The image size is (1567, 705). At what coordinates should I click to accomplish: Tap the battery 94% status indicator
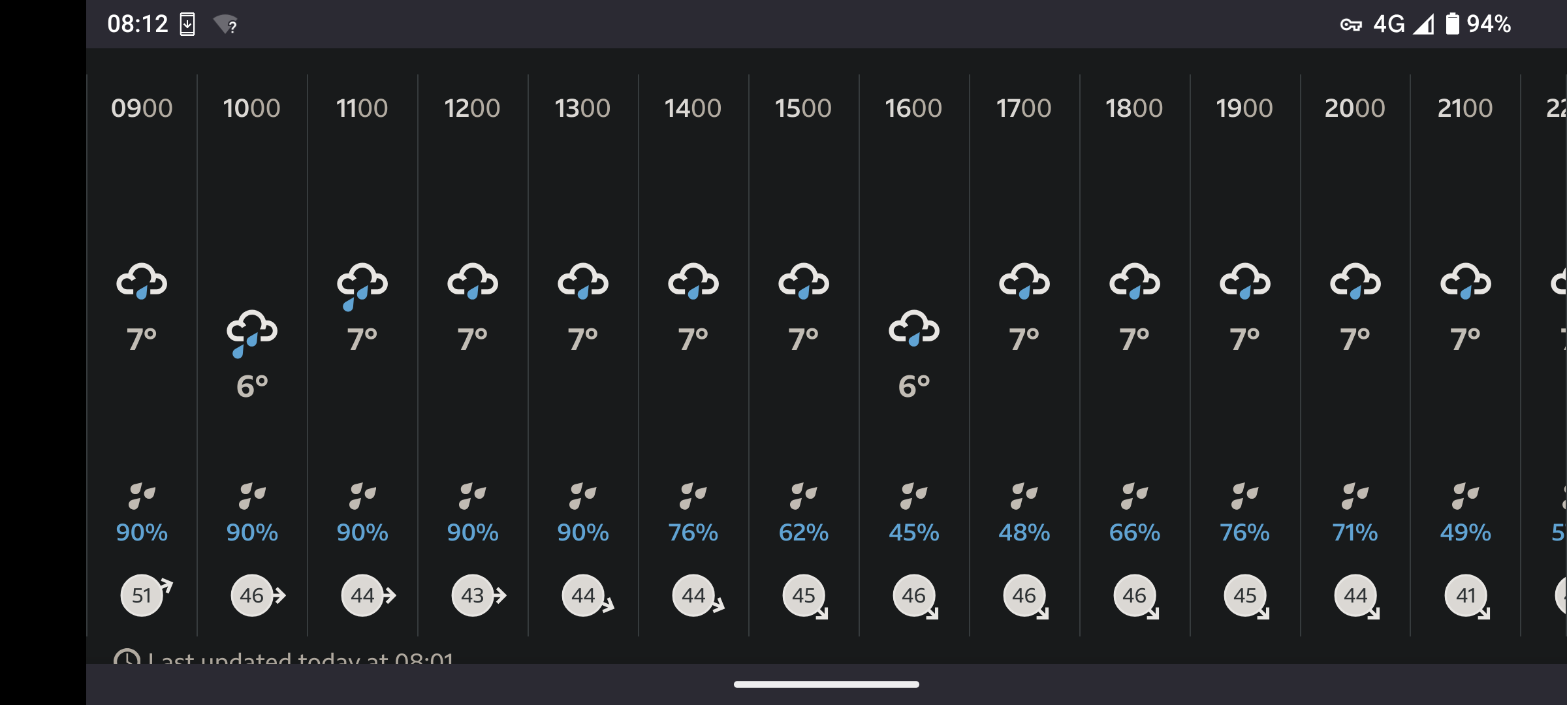[x=1478, y=24]
